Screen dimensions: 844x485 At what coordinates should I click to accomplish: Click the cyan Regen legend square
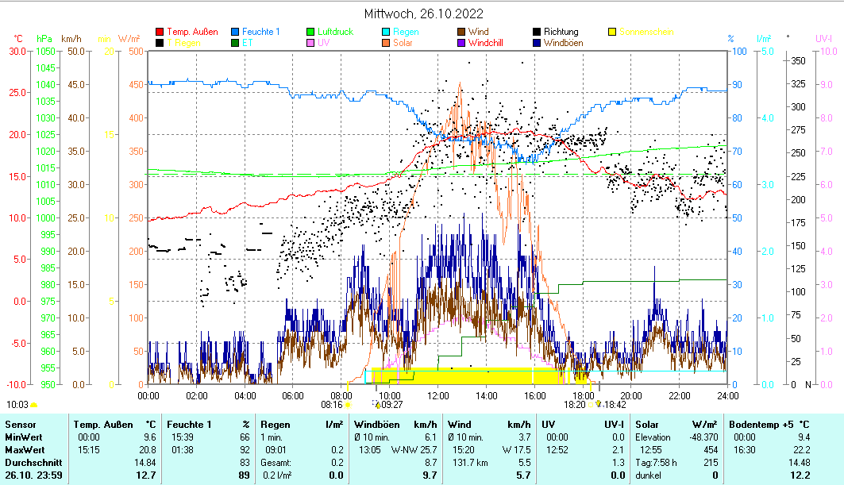(386, 33)
